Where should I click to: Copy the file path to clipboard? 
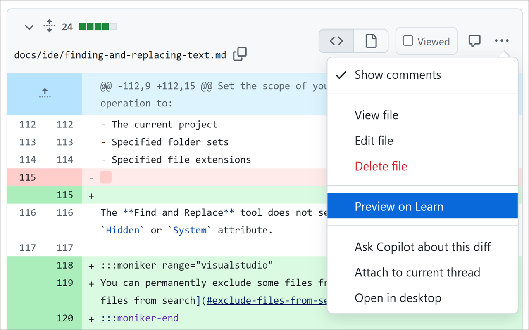(240, 54)
